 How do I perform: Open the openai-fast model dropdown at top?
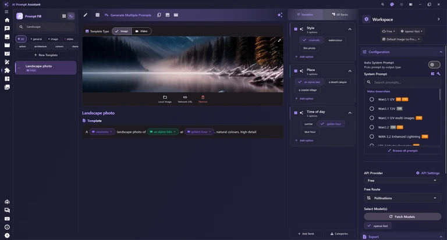coord(411,31)
